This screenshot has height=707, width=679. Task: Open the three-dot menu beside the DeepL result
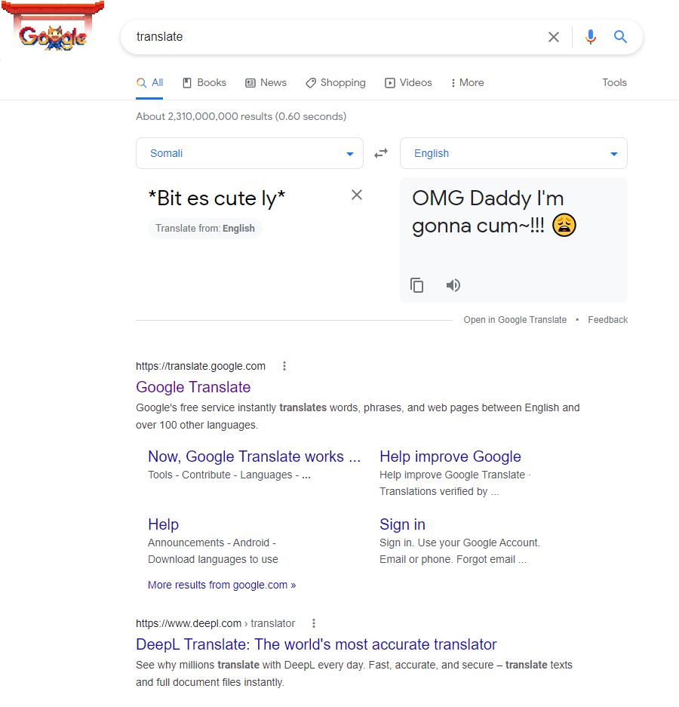314,623
